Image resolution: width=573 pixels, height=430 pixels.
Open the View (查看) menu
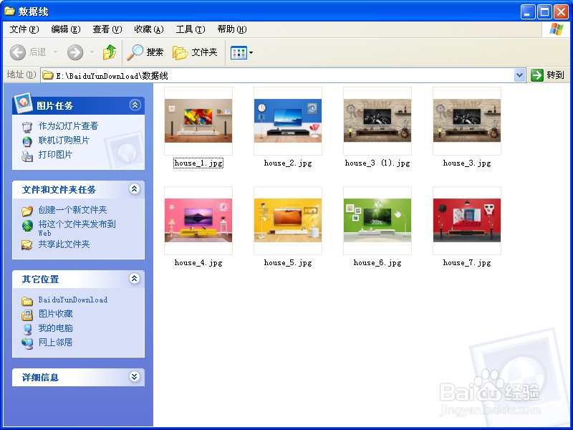[107, 29]
